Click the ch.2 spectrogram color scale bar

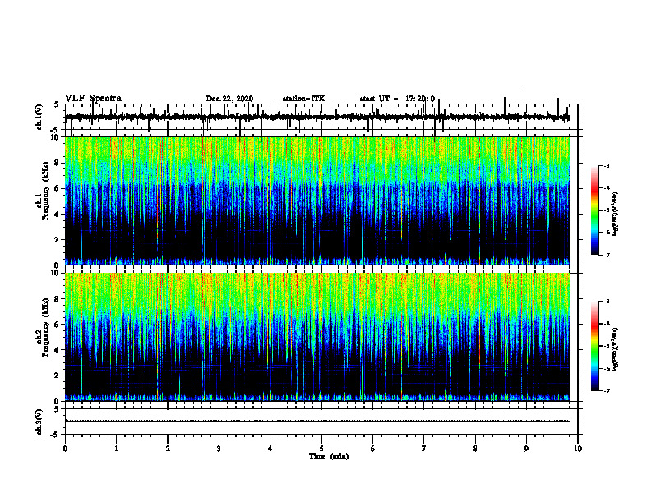(594, 346)
